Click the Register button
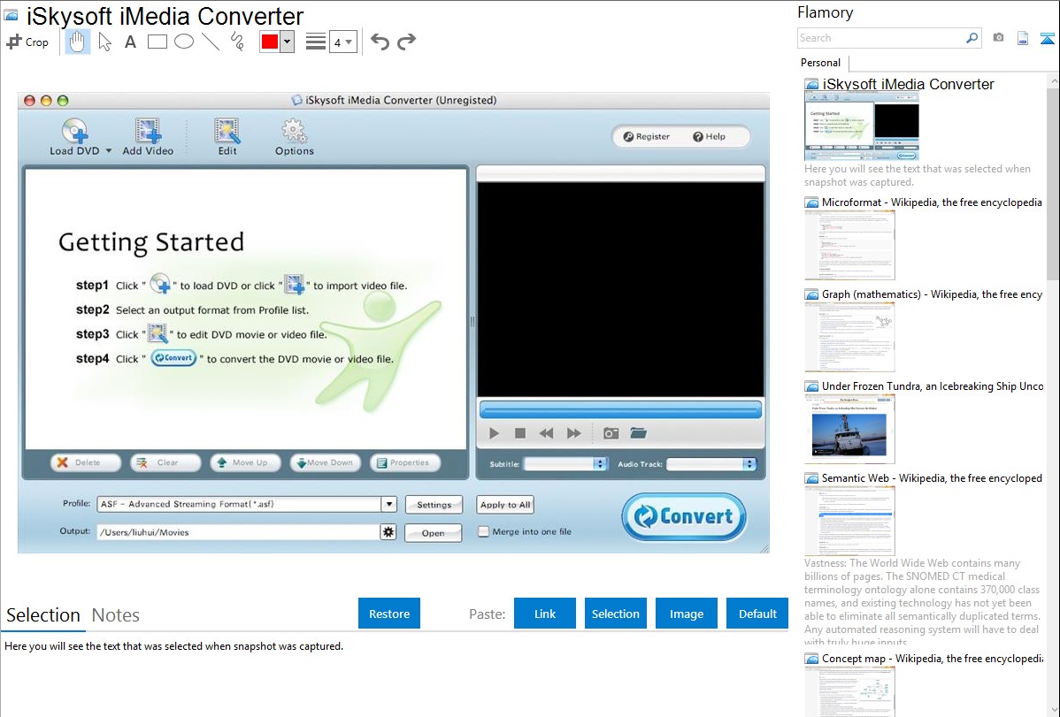Image resolution: width=1060 pixels, height=717 pixels. [x=646, y=136]
